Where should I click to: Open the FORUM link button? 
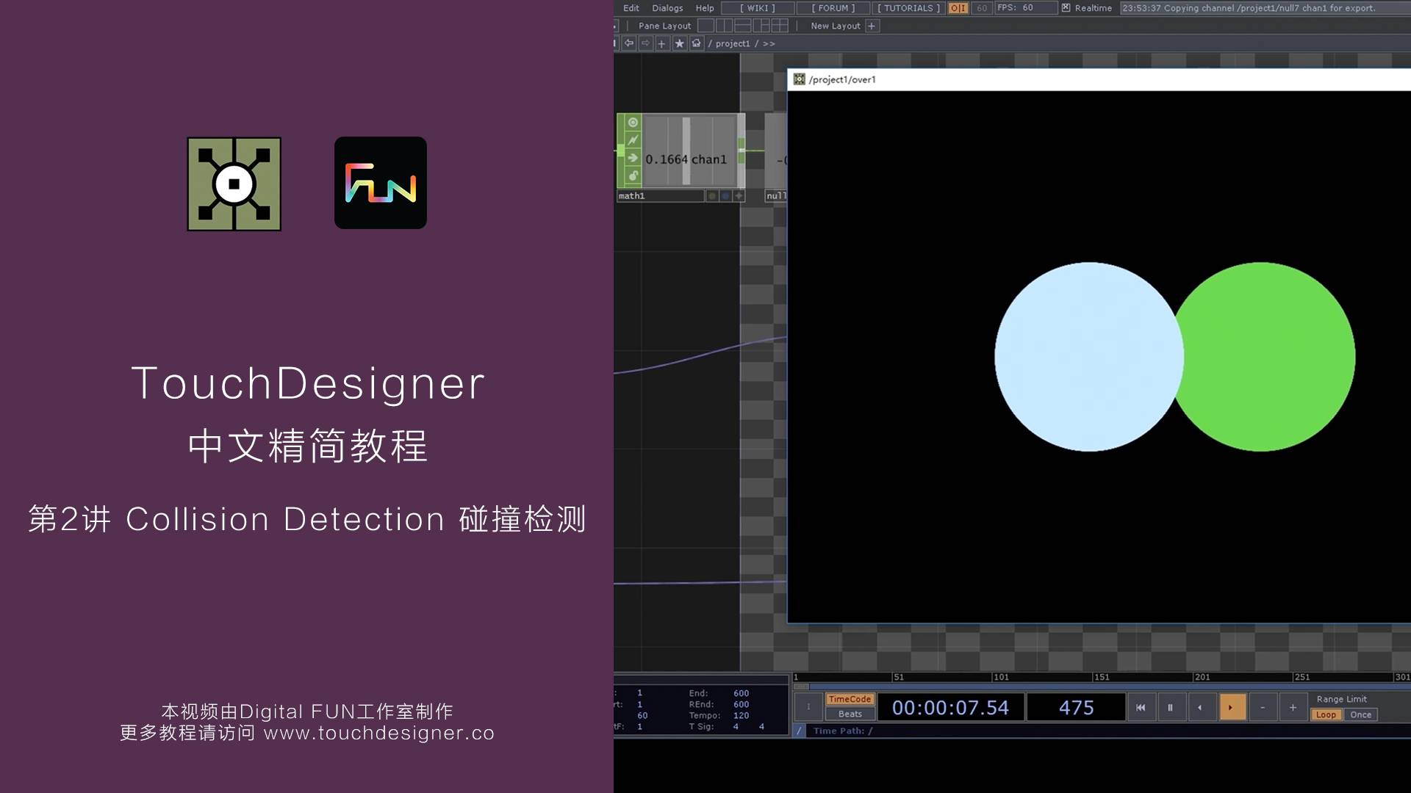(x=833, y=8)
